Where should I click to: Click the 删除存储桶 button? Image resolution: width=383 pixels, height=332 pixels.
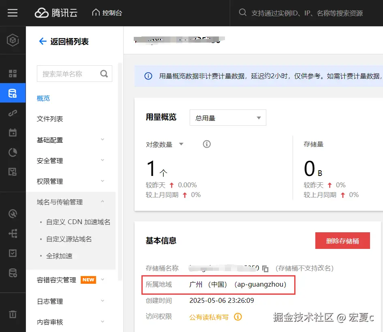tap(342, 241)
